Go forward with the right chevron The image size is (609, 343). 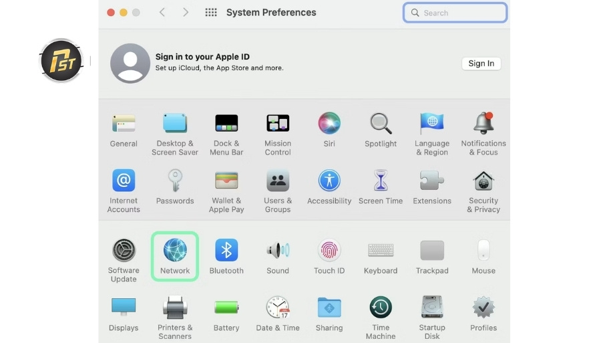[186, 13]
